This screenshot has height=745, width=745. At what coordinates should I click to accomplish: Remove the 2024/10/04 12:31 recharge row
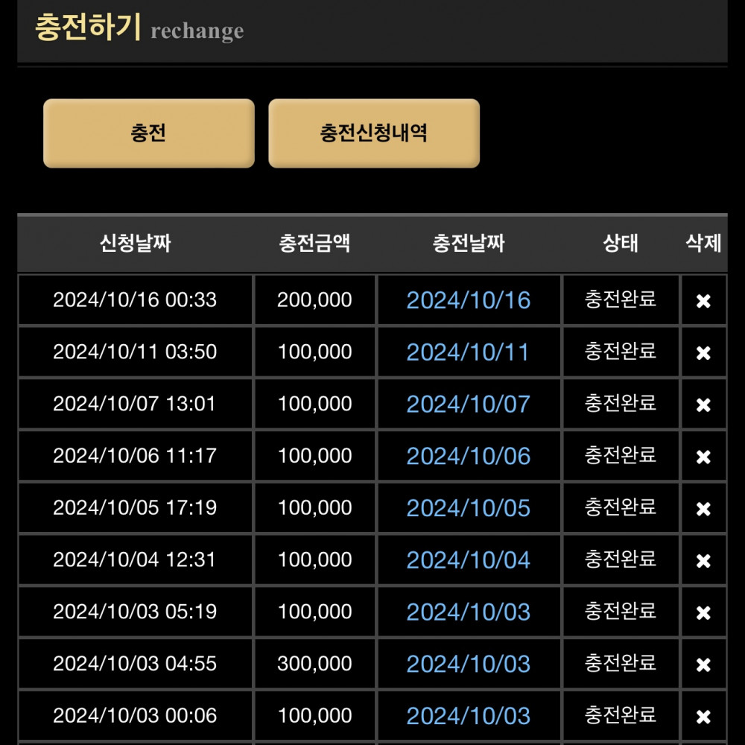point(703,561)
